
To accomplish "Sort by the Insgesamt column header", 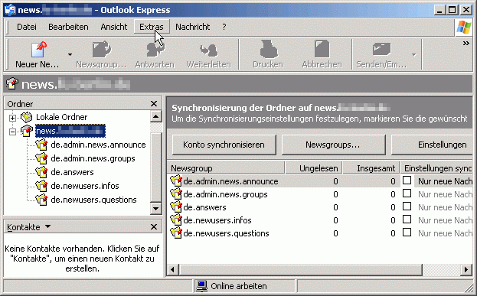I will coord(371,168).
